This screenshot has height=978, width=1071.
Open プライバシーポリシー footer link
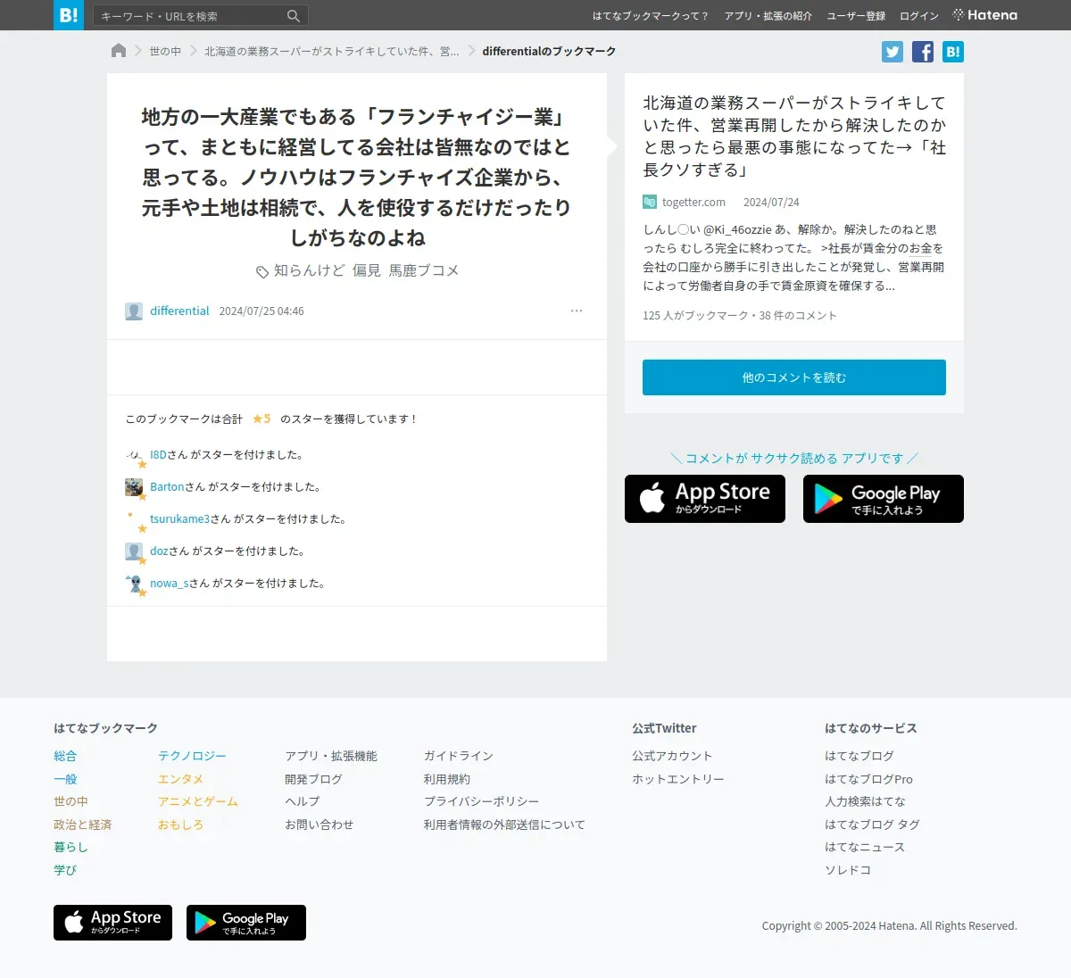[x=481, y=801]
